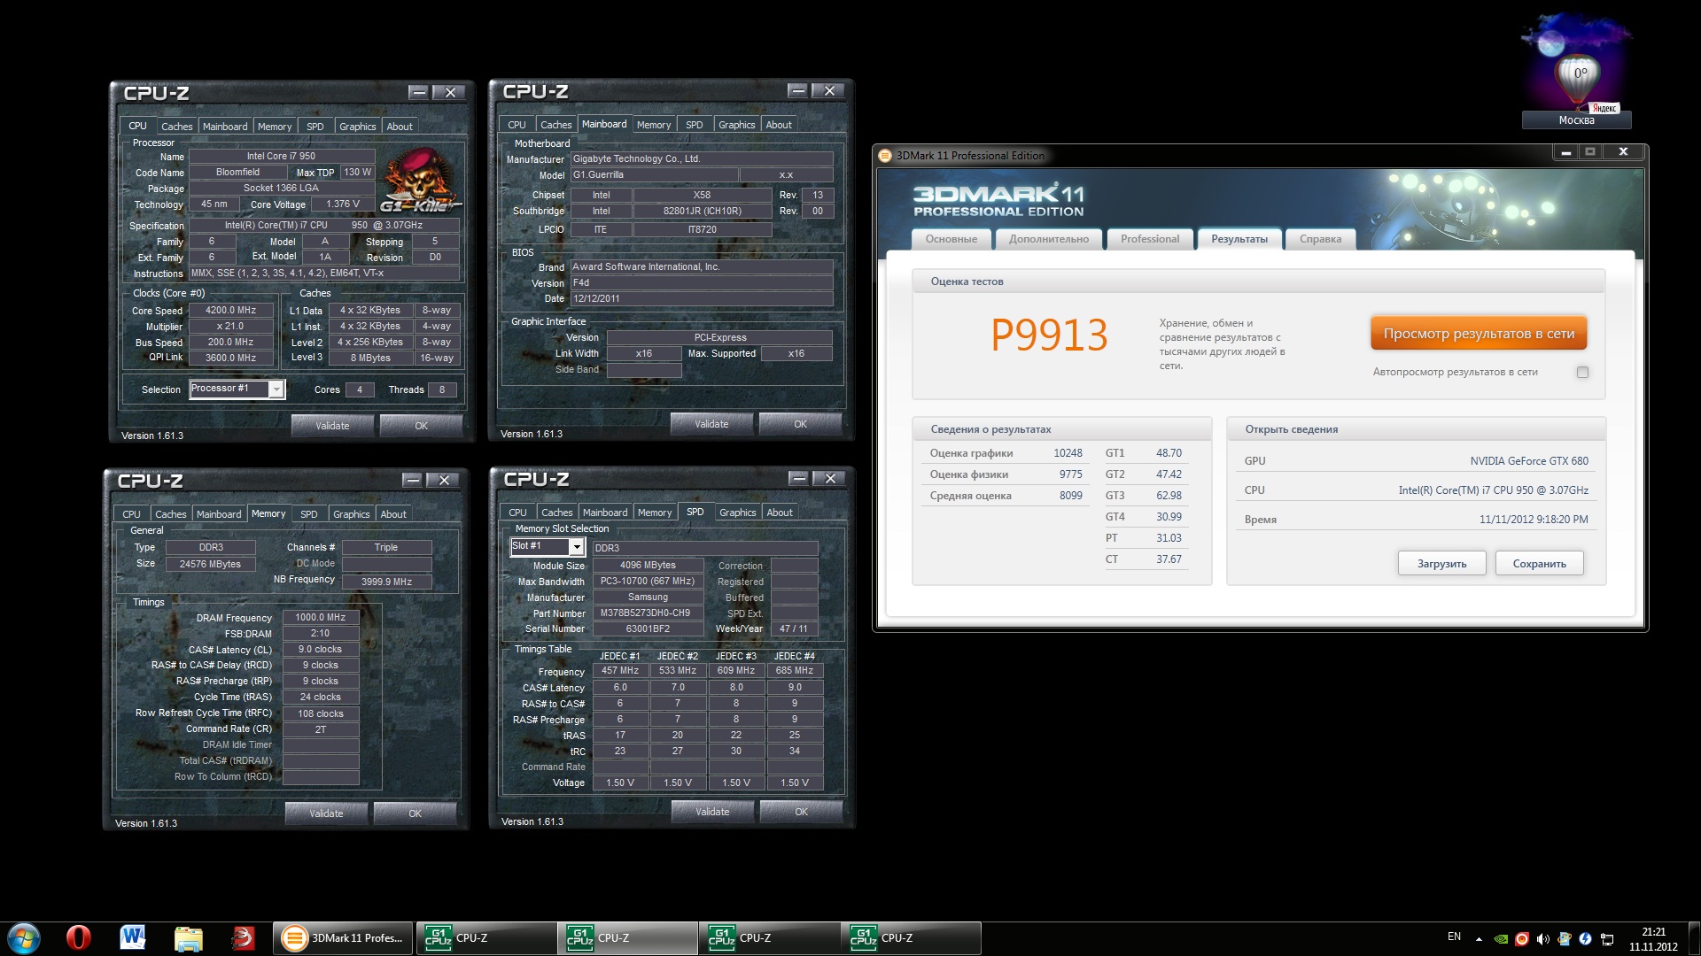Open the Дополнительно tab in 3DMark
The image size is (1701, 956).
[1048, 239]
